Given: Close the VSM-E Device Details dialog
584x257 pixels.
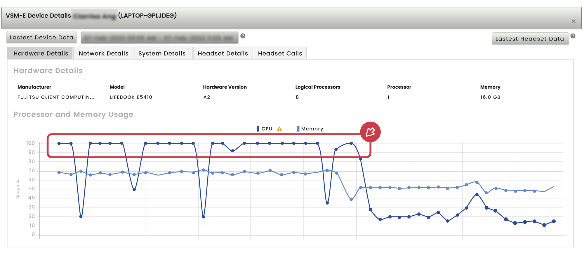Looking at the screenshot, I should [573, 21].
